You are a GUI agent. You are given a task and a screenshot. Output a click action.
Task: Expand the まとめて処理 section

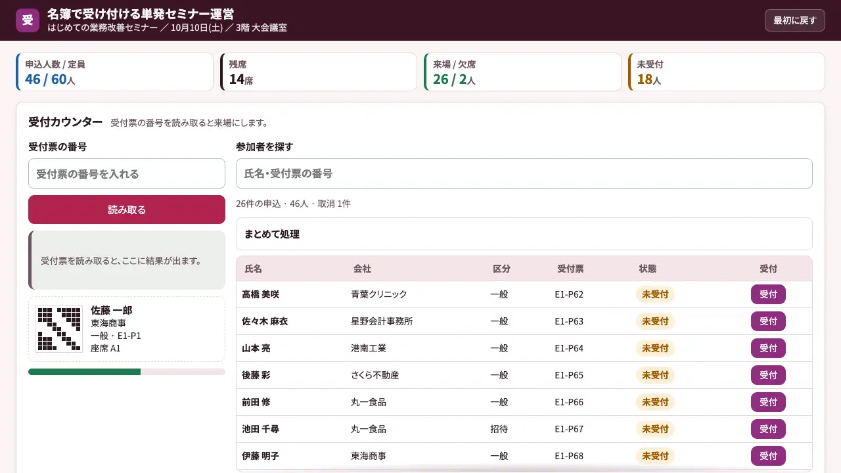coord(524,234)
